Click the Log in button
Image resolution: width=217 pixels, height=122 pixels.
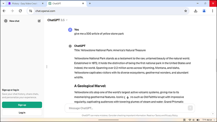click(x=22, y=113)
